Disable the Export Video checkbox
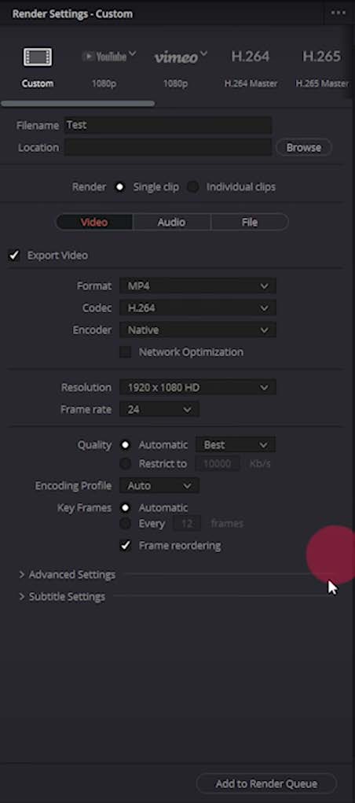 pos(14,255)
